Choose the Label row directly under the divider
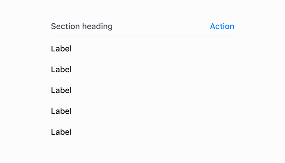The height and width of the screenshot is (163, 285). coord(61,49)
